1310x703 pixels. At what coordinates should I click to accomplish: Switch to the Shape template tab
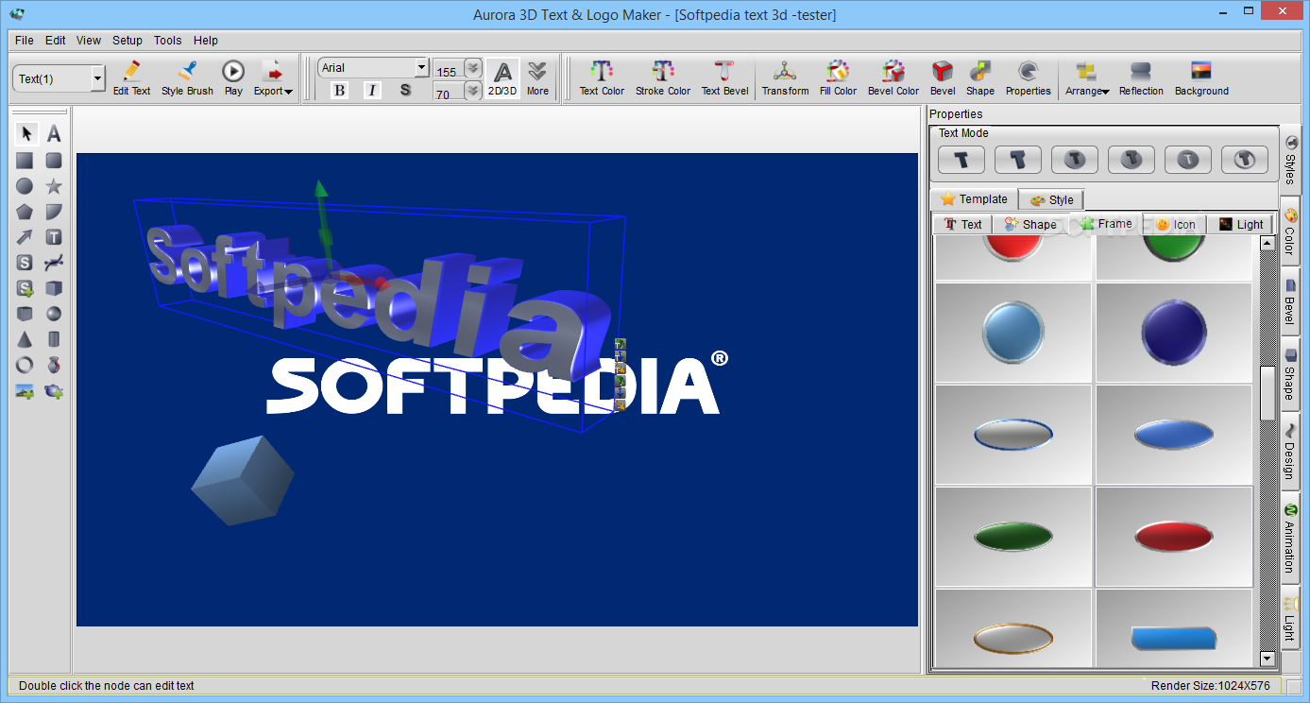coord(1030,224)
